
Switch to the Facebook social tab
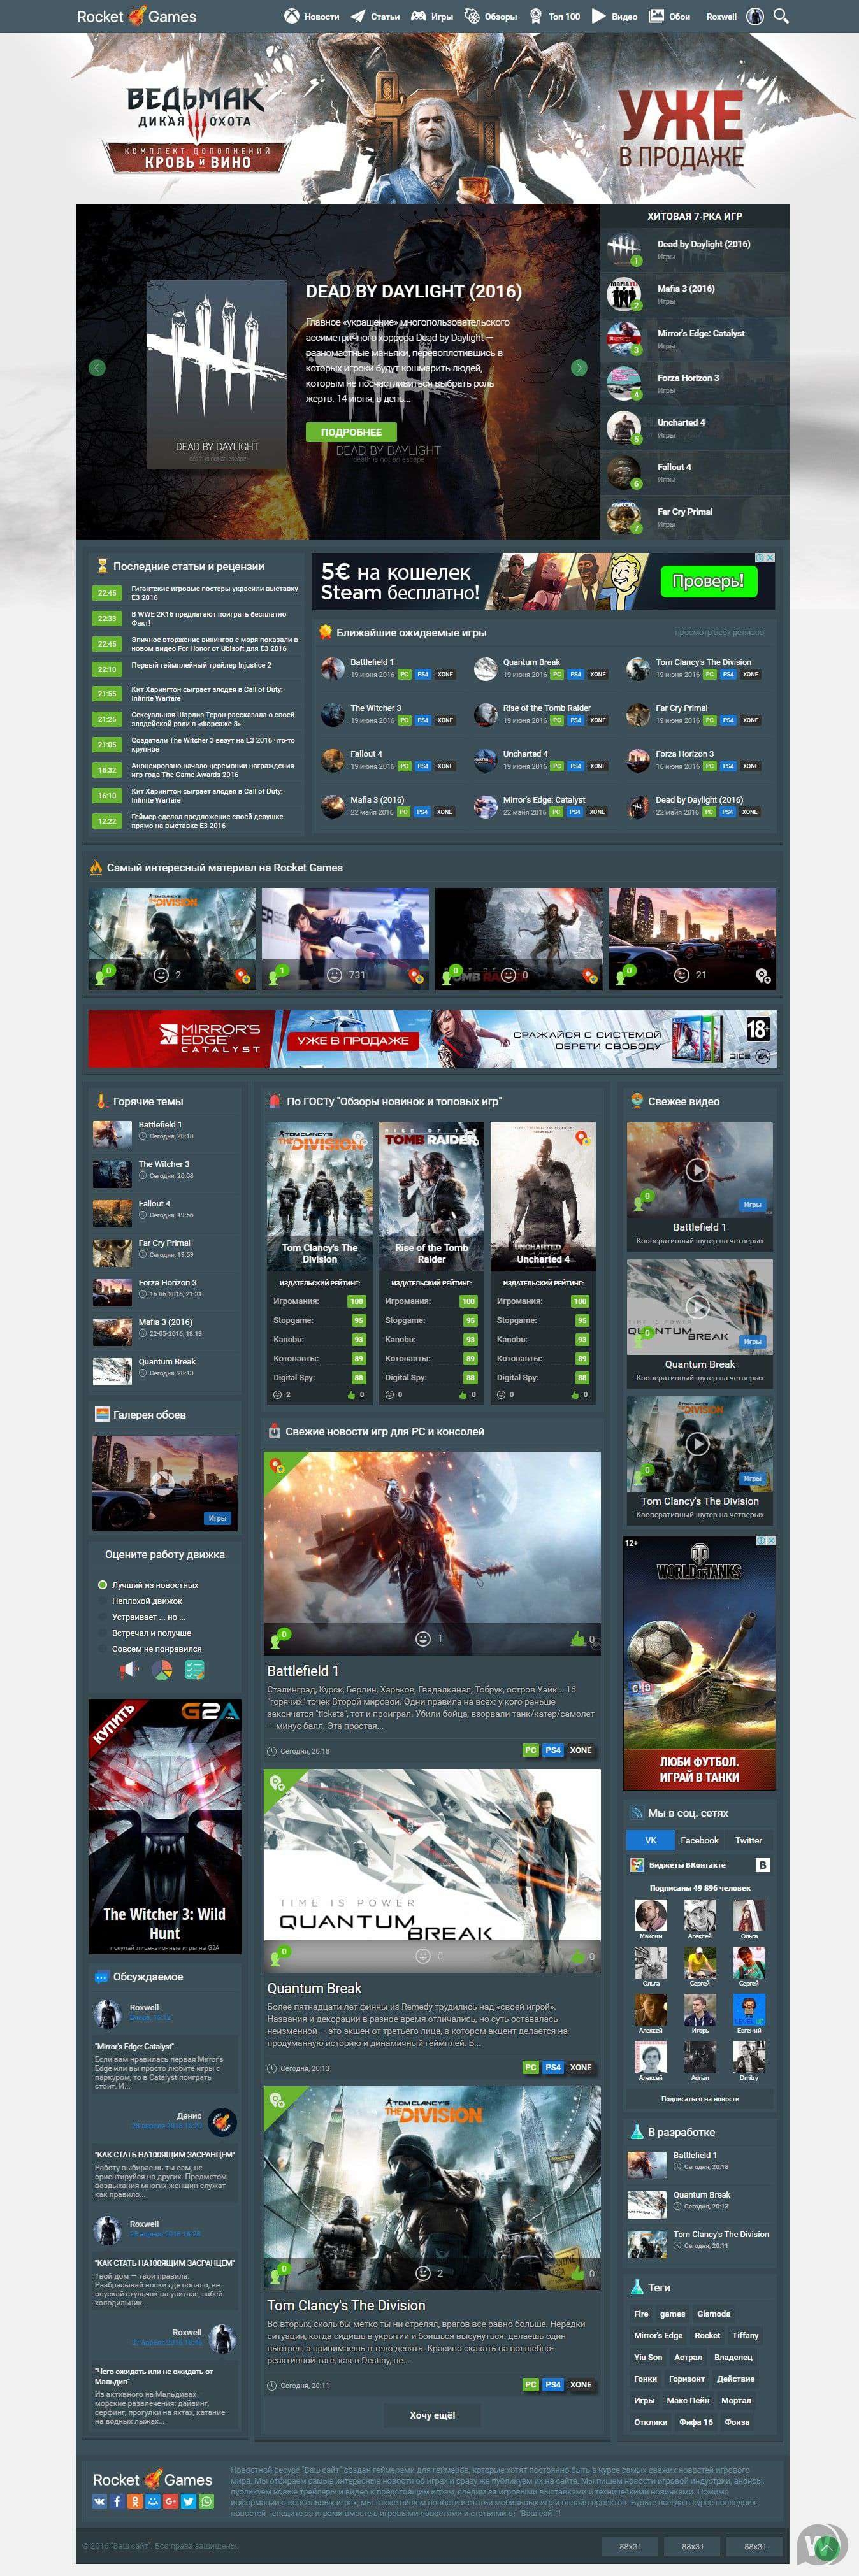pyautogui.click(x=699, y=1840)
